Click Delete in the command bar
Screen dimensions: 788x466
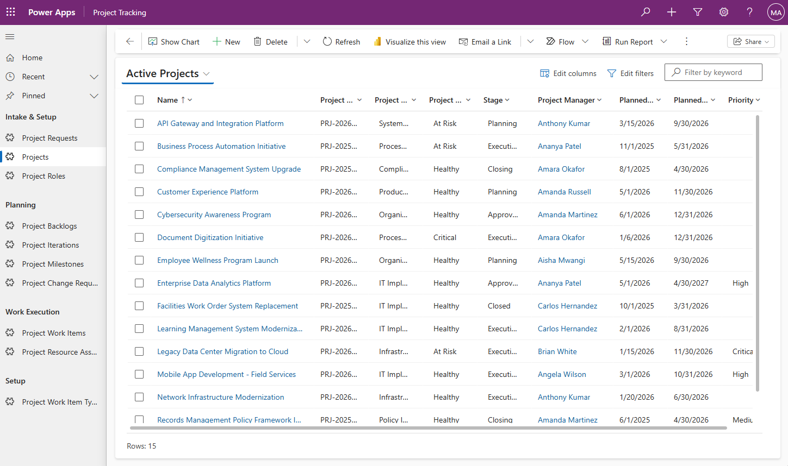271,42
